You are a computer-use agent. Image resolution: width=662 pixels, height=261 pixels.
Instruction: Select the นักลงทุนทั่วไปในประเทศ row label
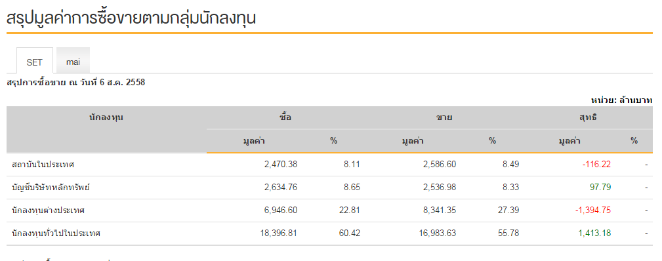(56, 233)
